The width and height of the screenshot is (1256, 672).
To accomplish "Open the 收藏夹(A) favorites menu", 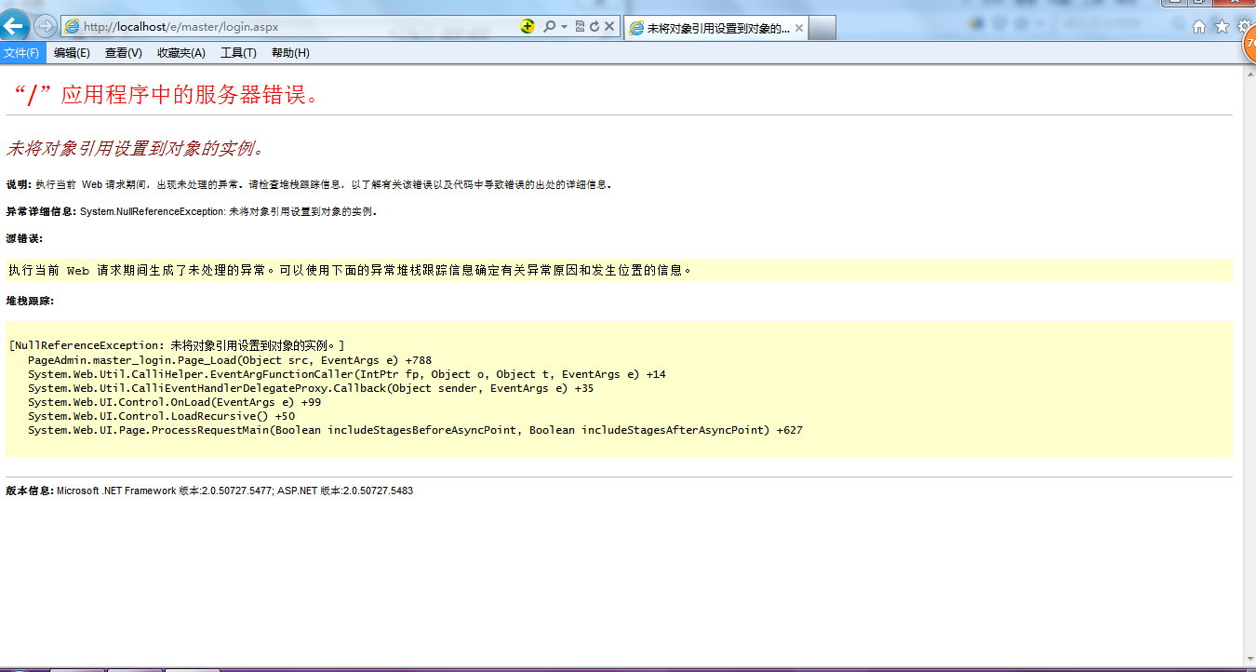I will coord(180,53).
